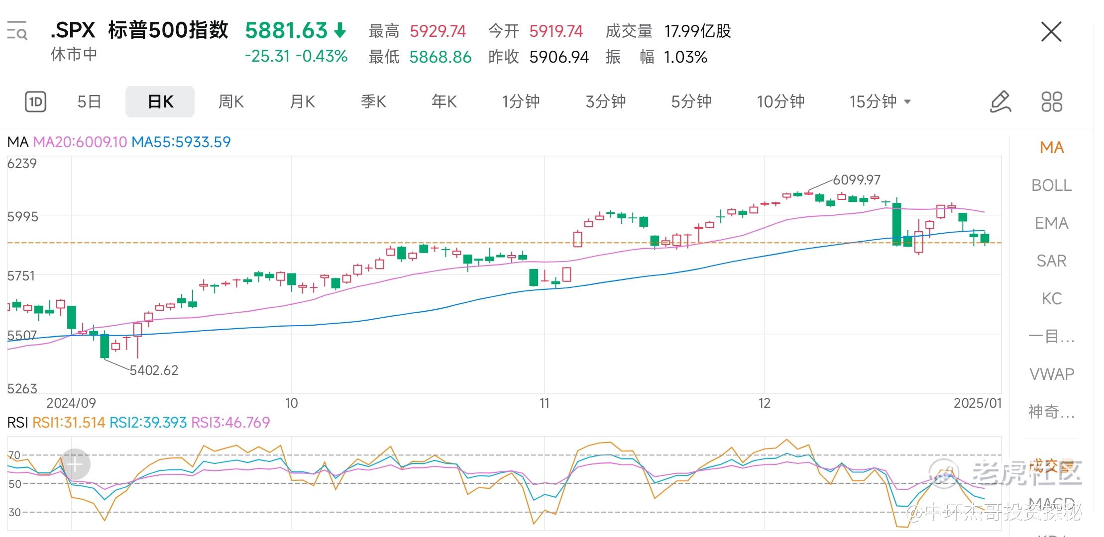1104x537 pixels.
Task: Open the stock search menu icon
Action: 17,31
